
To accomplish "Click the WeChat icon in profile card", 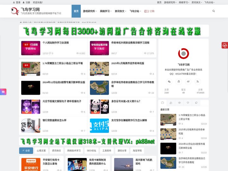I will [169, 82].
